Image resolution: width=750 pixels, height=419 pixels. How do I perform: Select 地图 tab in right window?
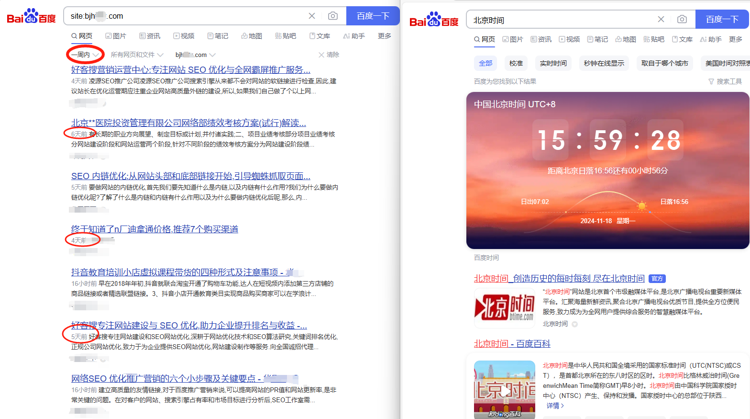[626, 39]
